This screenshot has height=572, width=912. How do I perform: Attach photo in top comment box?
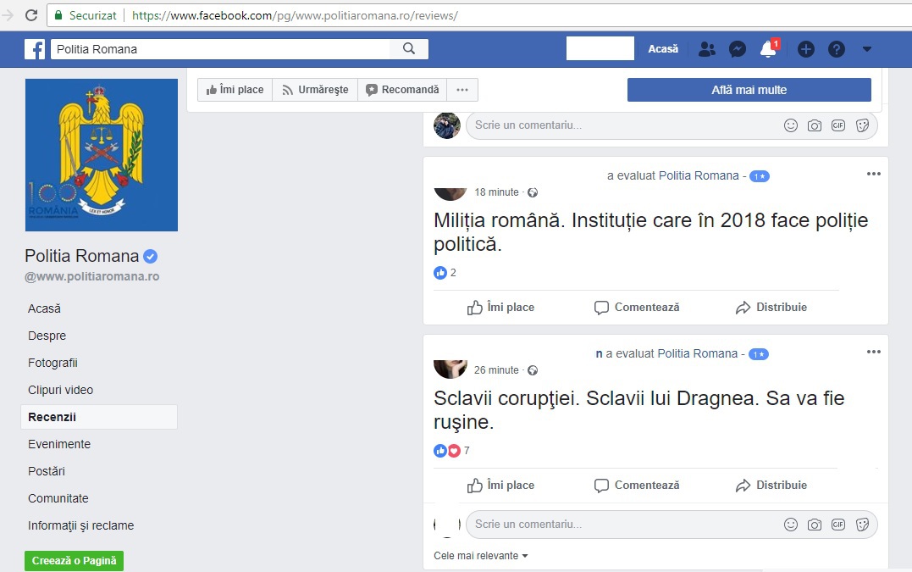point(815,125)
